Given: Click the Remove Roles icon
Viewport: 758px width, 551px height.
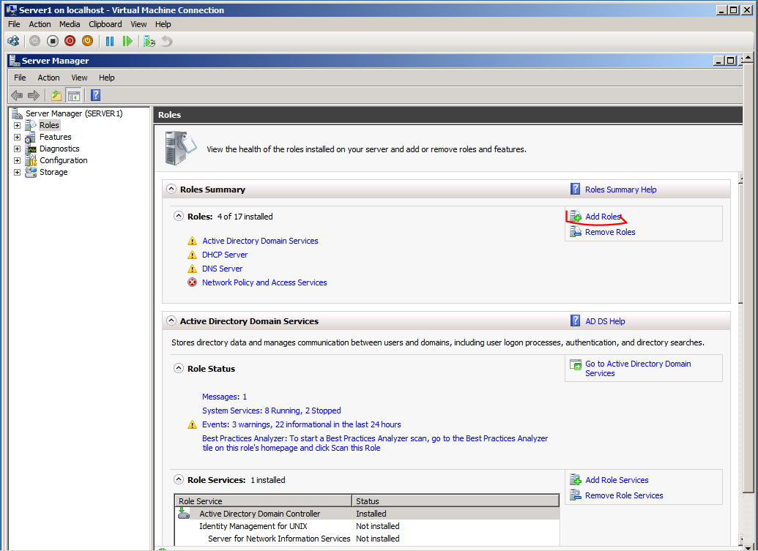Looking at the screenshot, I should (575, 232).
